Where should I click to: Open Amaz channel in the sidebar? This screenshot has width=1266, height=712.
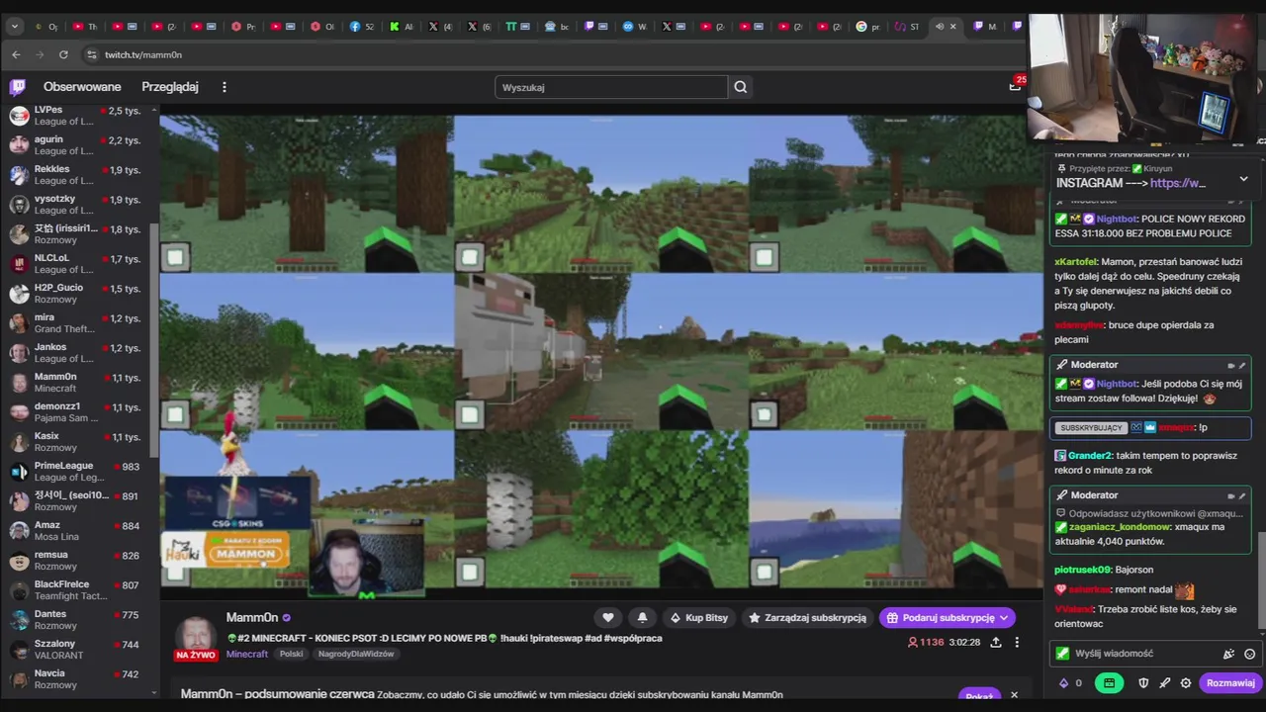(x=79, y=531)
